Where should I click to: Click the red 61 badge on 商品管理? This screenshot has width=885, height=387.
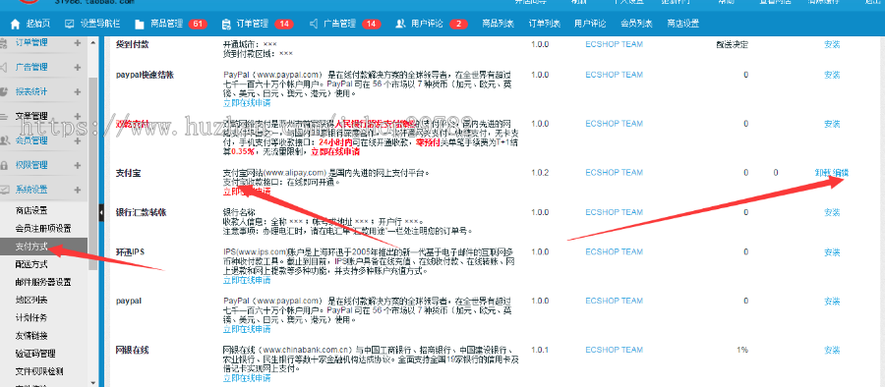tap(198, 24)
